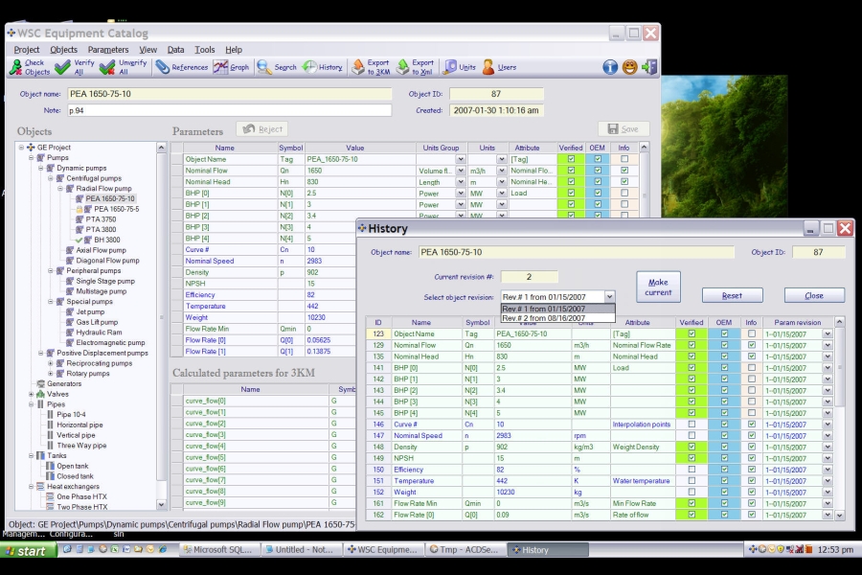Click the blue info icon in the toolbar
Viewport: 862px width, 575px height.
[610, 67]
